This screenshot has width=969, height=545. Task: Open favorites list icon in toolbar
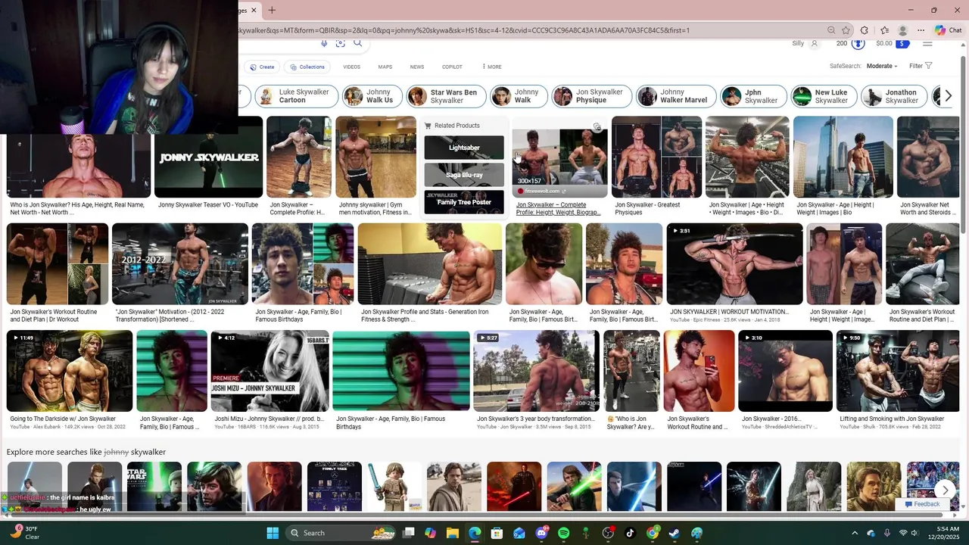click(x=884, y=30)
